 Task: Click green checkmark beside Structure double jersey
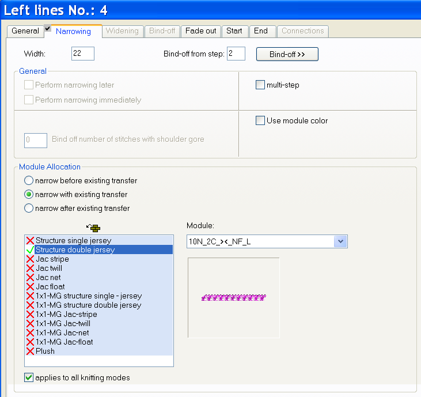coord(30,249)
